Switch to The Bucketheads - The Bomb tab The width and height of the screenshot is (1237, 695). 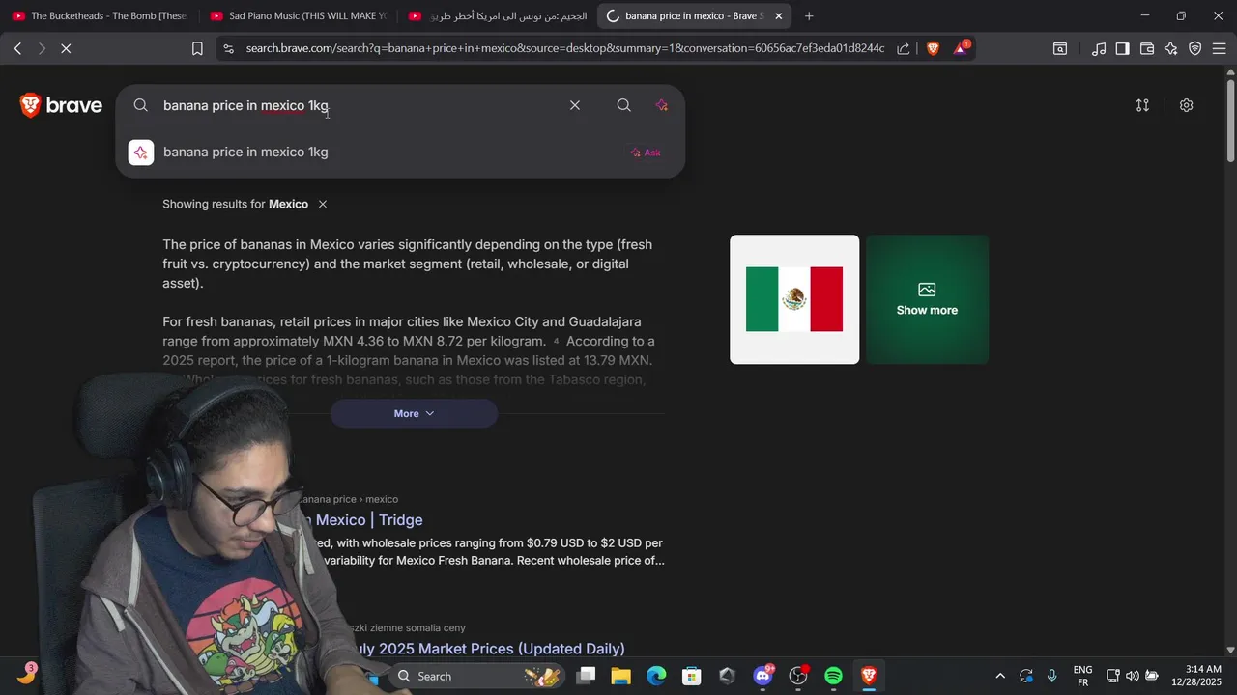point(100,16)
